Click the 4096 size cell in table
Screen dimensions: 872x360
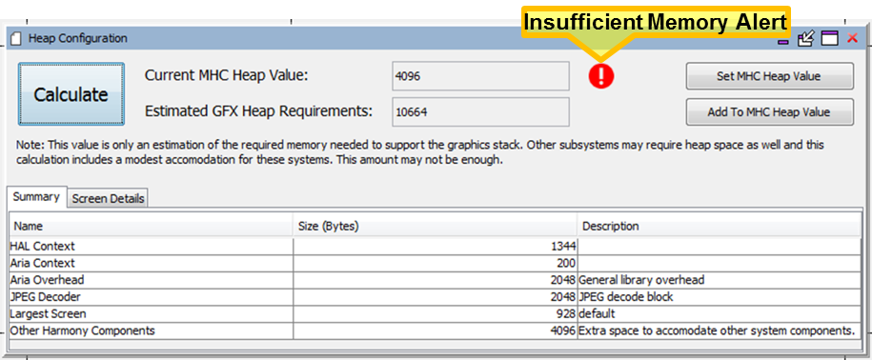[x=435, y=330]
